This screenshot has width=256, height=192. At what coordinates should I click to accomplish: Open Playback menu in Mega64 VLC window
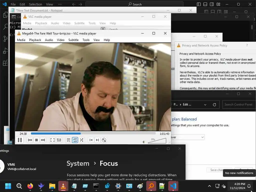click(35, 40)
